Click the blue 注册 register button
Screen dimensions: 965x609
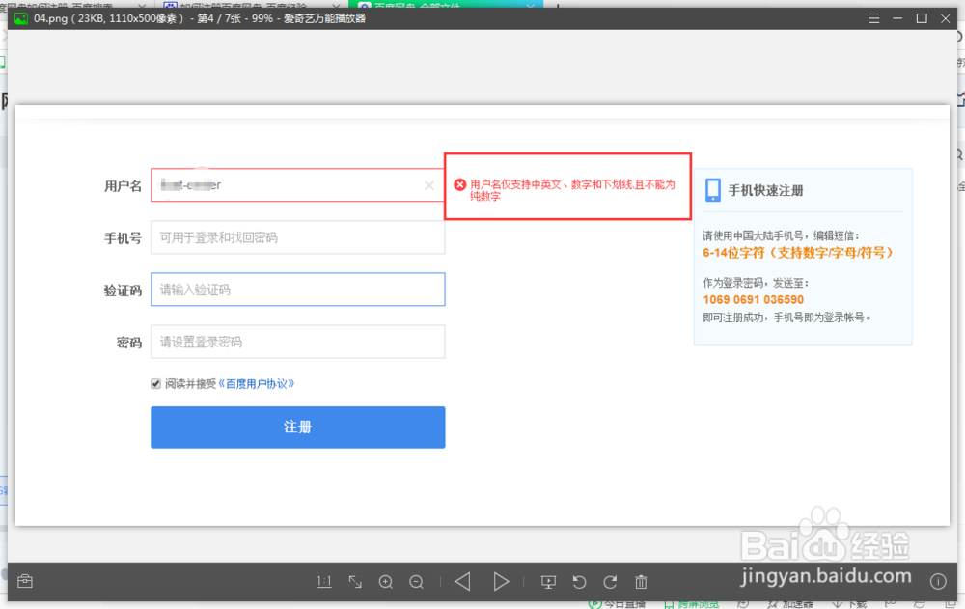click(x=298, y=427)
